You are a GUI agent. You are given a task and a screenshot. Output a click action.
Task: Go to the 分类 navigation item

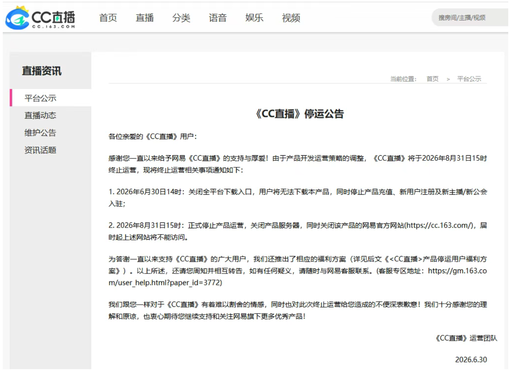coord(181,18)
